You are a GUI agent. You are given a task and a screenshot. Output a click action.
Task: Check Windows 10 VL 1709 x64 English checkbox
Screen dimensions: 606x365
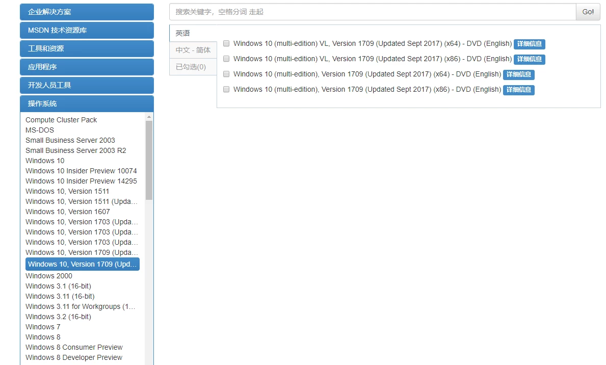pos(226,44)
